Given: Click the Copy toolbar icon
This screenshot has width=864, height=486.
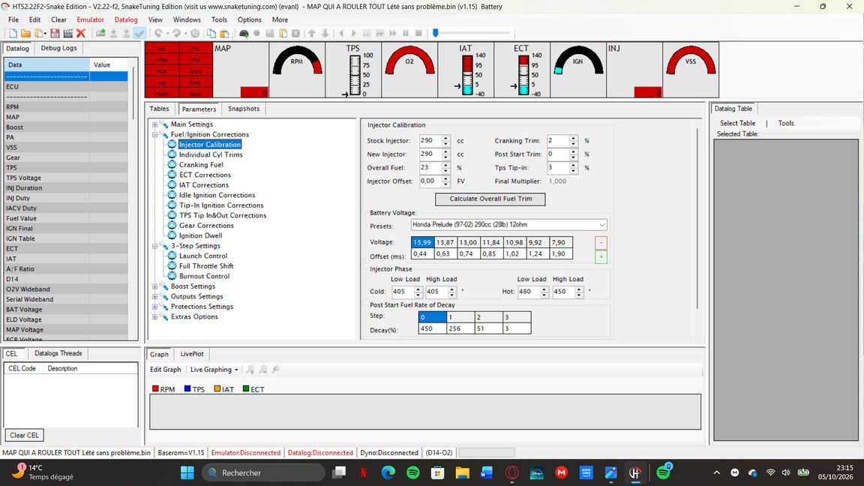Looking at the screenshot, I should pos(211,34).
